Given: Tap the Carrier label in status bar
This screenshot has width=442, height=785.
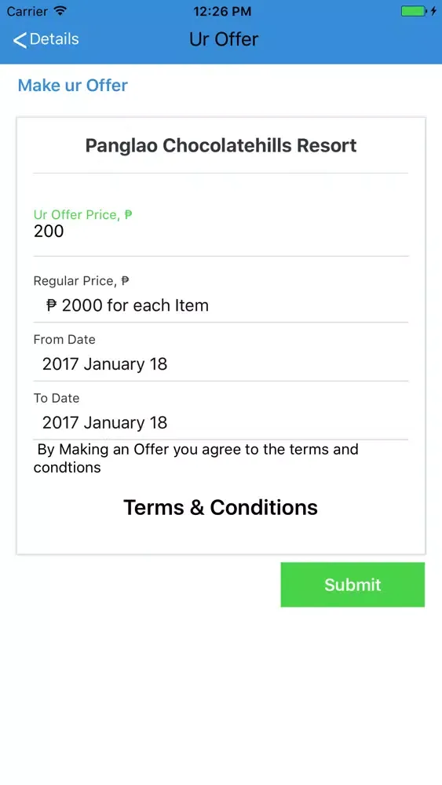Looking at the screenshot, I should click(27, 11).
